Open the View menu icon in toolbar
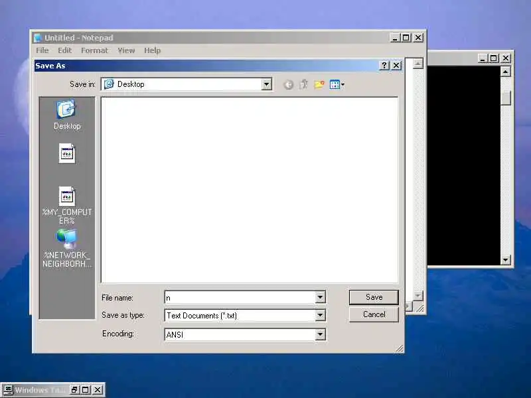Screen dimensions: 531x398 (x=337, y=84)
